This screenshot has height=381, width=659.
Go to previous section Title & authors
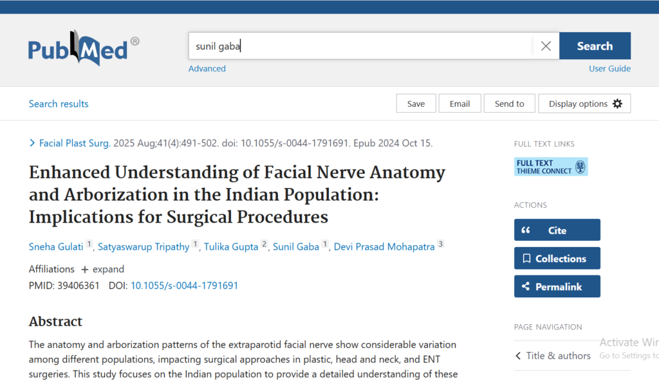(x=553, y=355)
